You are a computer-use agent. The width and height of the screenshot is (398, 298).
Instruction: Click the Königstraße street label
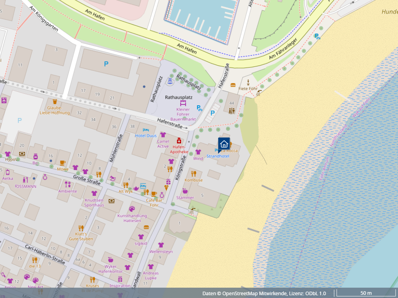pyautogui.click(x=180, y=168)
